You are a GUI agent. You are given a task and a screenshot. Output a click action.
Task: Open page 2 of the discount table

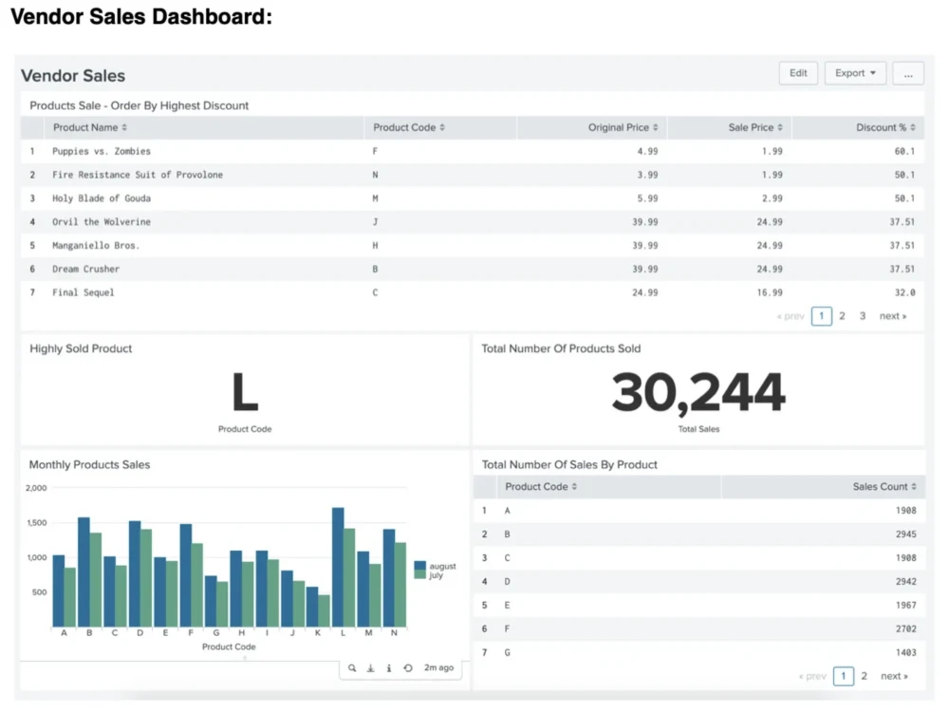[x=842, y=315]
